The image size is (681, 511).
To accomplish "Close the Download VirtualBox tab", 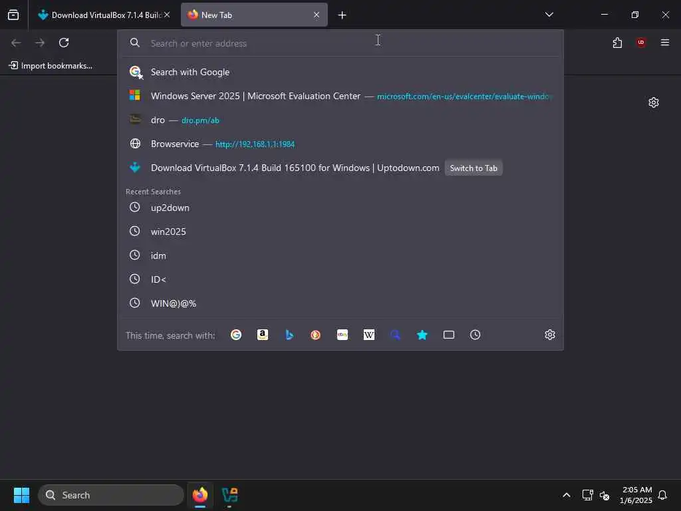I will pos(167,15).
